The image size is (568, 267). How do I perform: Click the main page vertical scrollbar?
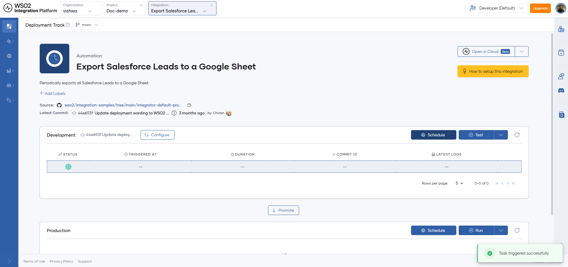tap(552, 124)
